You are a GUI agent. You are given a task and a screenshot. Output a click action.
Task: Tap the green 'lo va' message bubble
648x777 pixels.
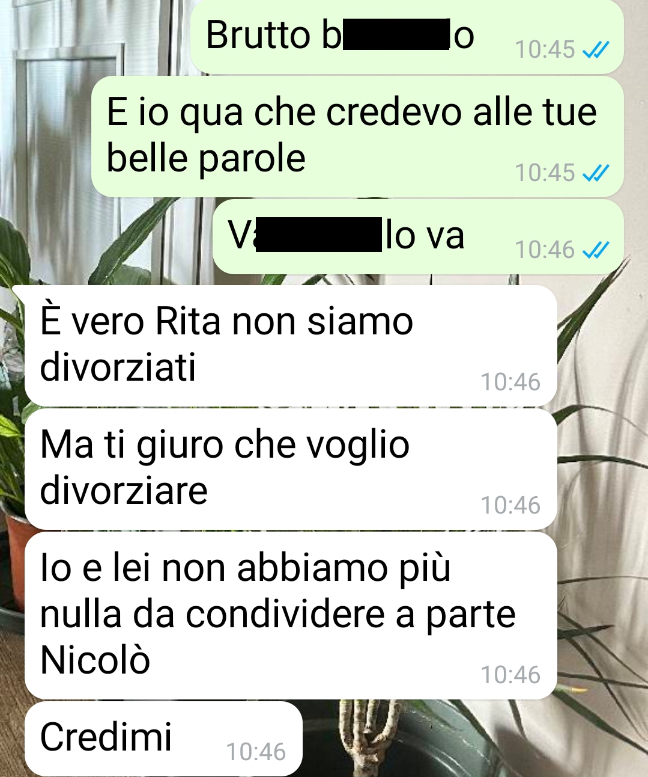(418, 237)
